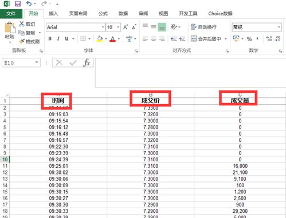This screenshot has height=218, width=286.
Task: Toggle Underline formatting
Action: [66, 39]
